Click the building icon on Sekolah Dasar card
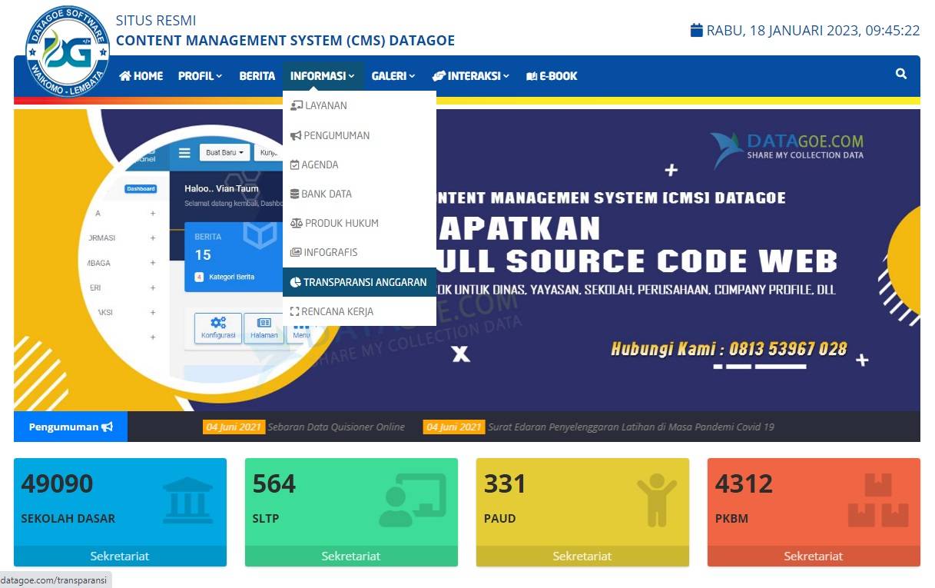Image resolution: width=935 pixels, height=588 pixels. [188, 500]
